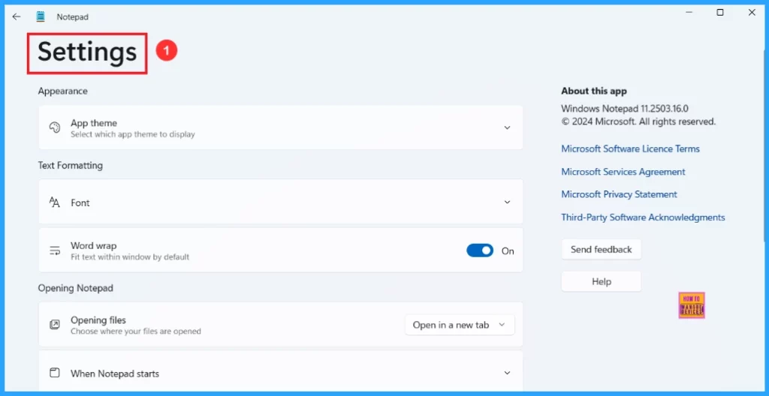The height and width of the screenshot is (396, 769).
Task: Maximize the Notepad window
Action: click(720, 13)
